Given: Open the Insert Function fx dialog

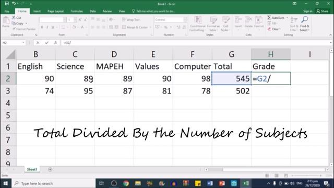Looking at the screenshot, I should (x=55, y=43).
